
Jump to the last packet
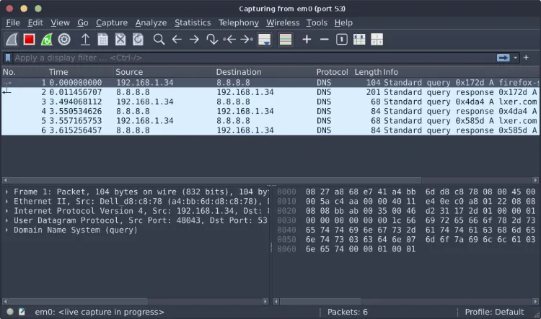point(247,40)
